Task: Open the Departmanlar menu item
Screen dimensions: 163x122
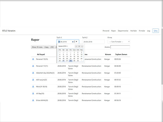Action: [123, 31]
